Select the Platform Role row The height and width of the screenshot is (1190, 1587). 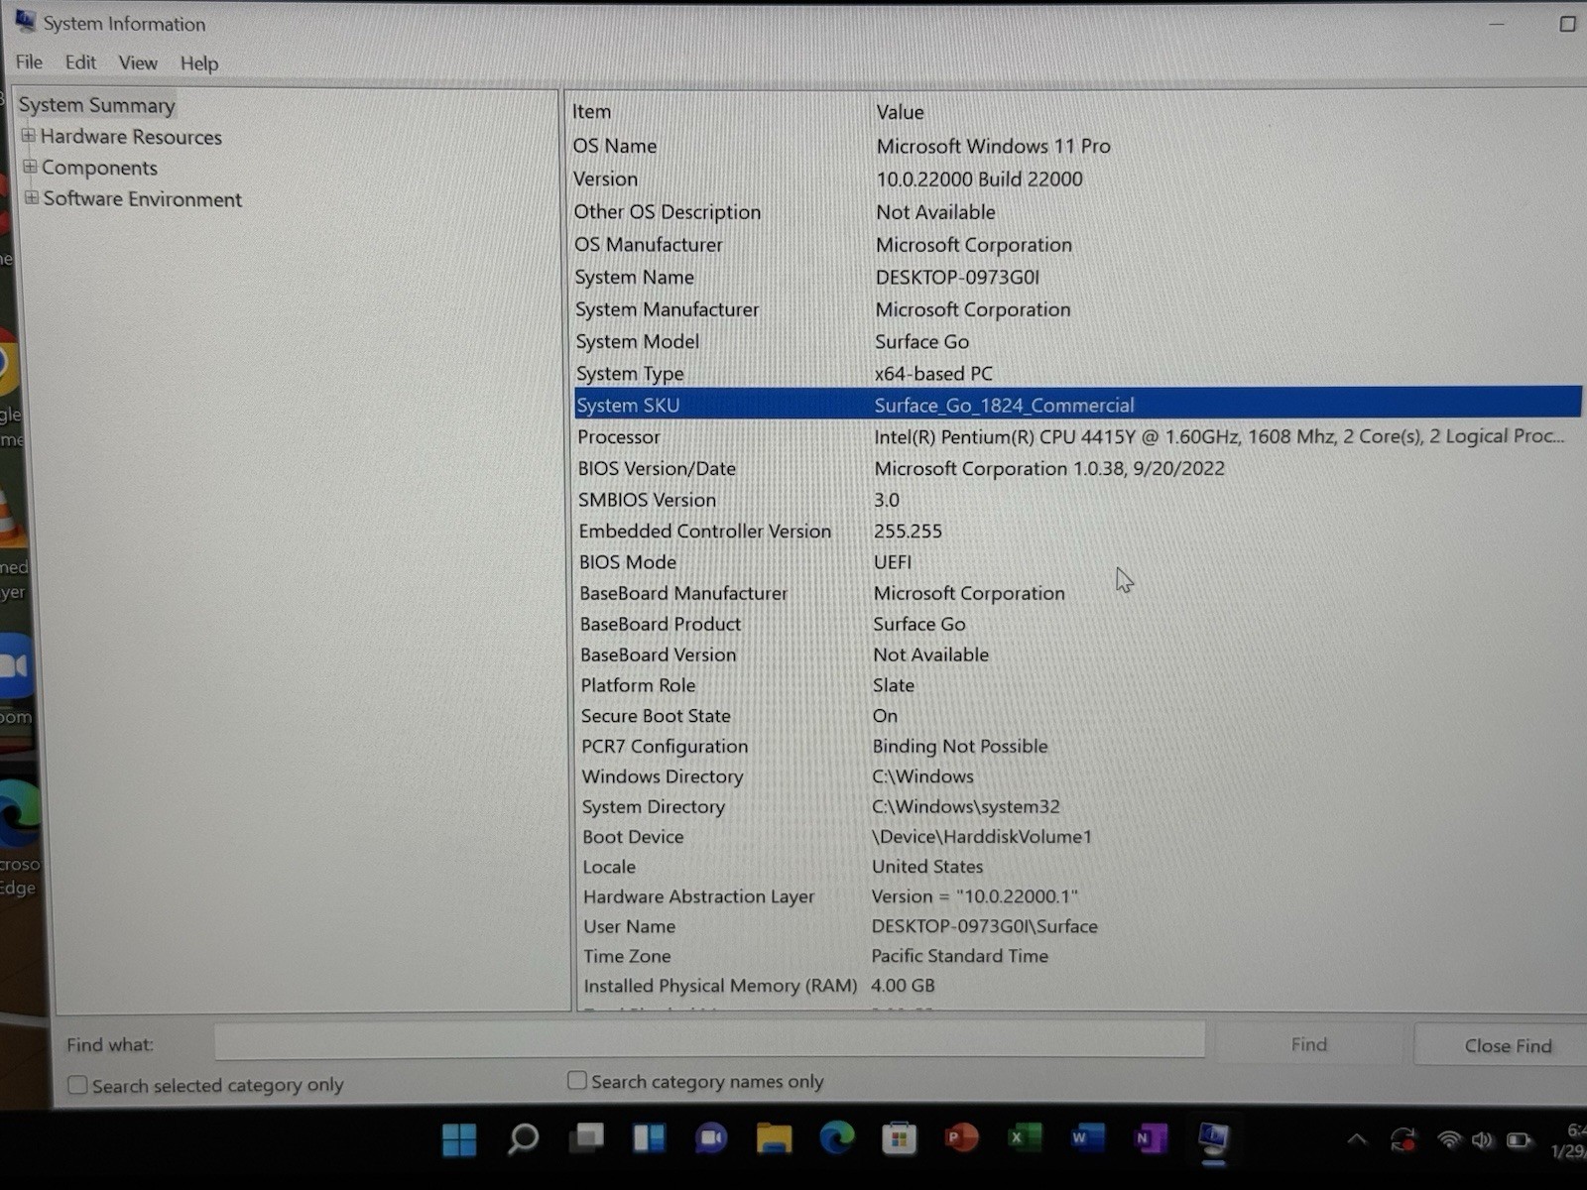(1080, 684)
